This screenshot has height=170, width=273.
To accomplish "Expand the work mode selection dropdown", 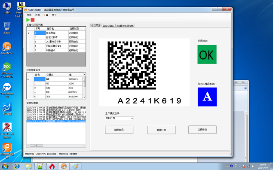I will pos(119,118).
